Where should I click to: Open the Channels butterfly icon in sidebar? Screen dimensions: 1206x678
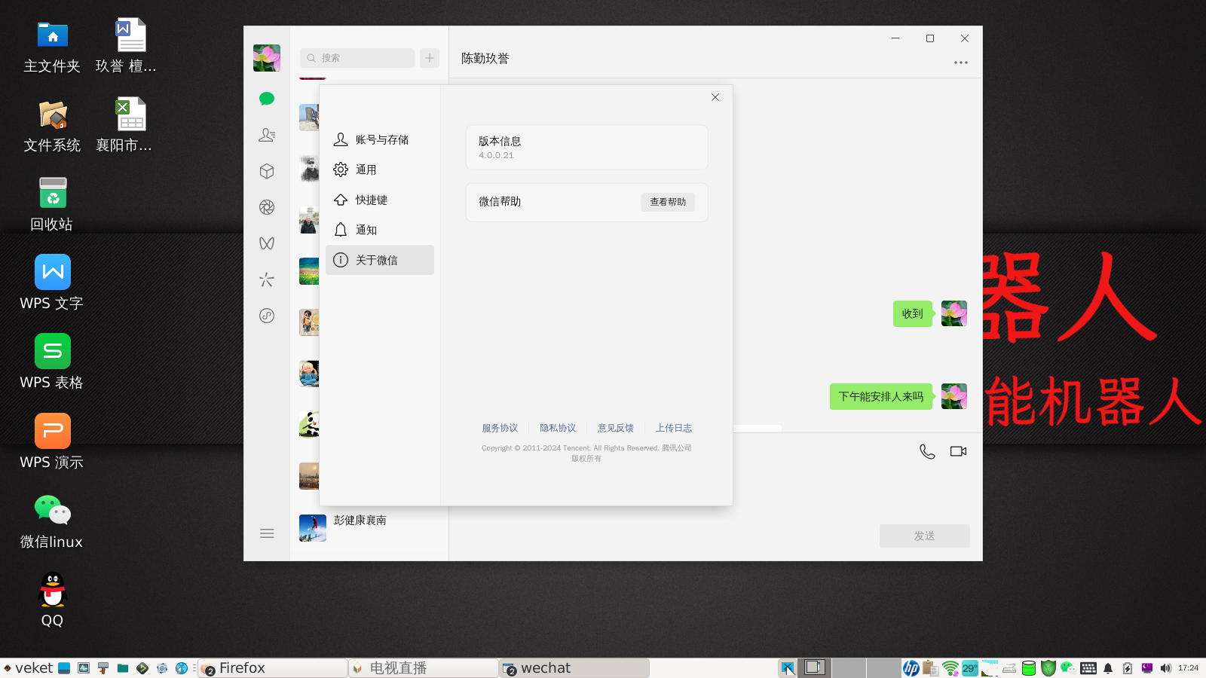coord(267,243)
